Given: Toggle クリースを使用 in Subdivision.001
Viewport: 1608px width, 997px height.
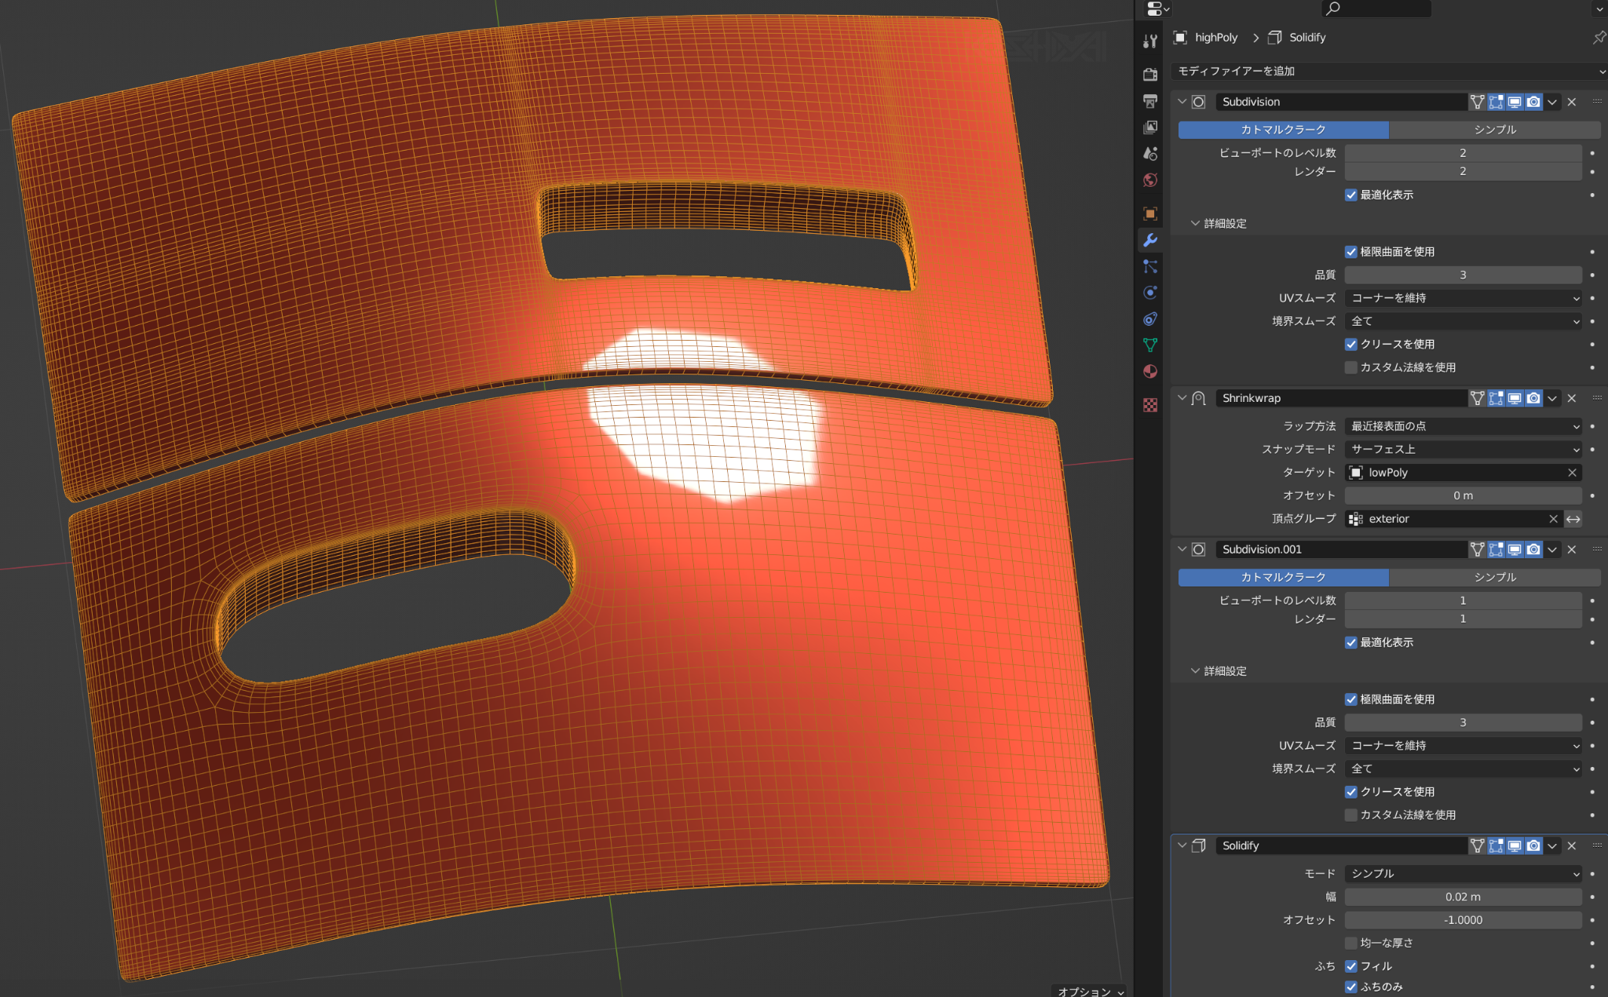Looking at the screenshot, I should click(x=1351, y=792).
